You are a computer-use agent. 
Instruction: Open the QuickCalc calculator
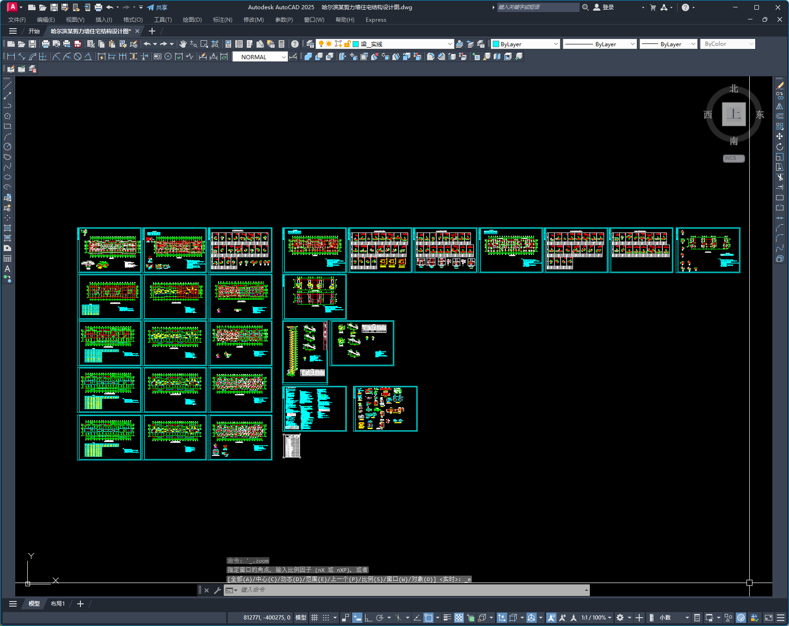point(281,44)
